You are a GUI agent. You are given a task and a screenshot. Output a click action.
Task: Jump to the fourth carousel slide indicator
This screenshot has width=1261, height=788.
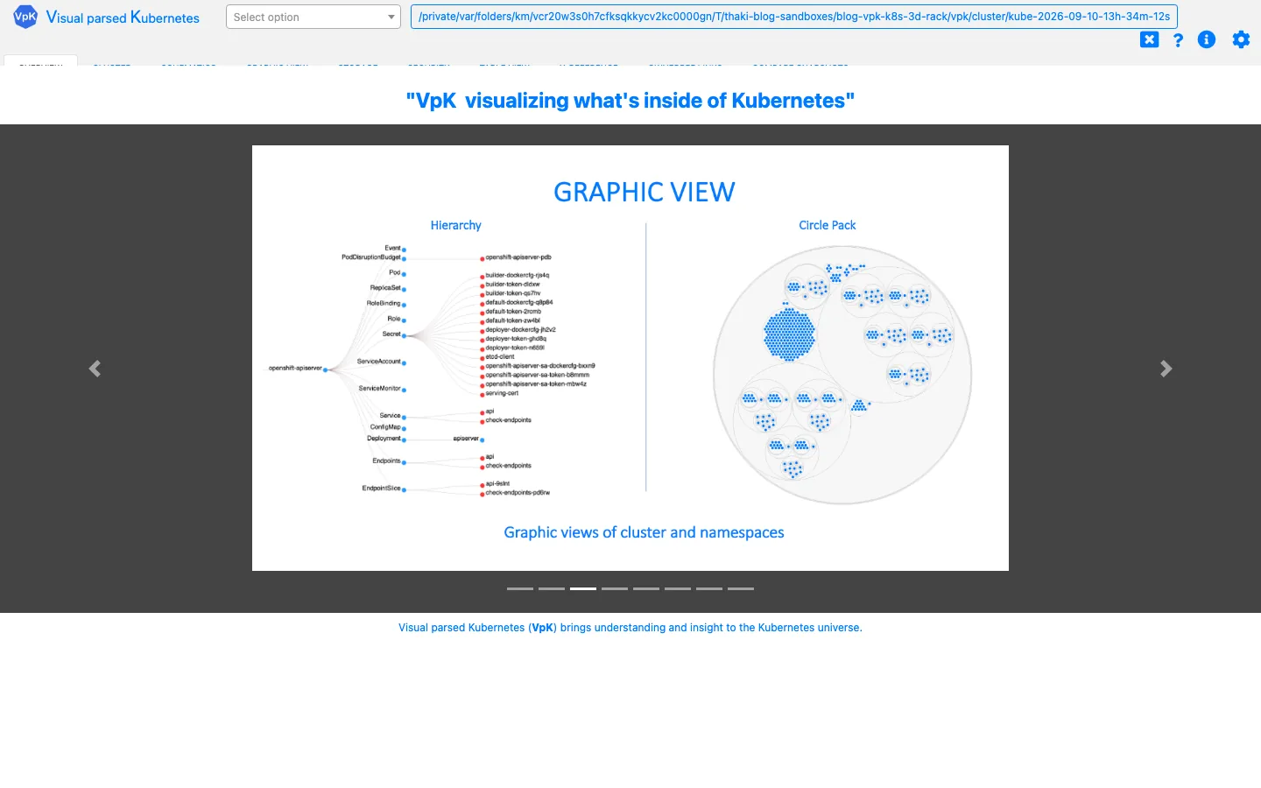615,588
